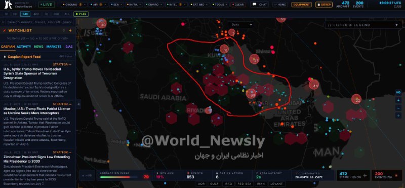Screen dimensions: 405x188
Task: Click the event cluster marker labeled 22
Action: tap(356, 99)
